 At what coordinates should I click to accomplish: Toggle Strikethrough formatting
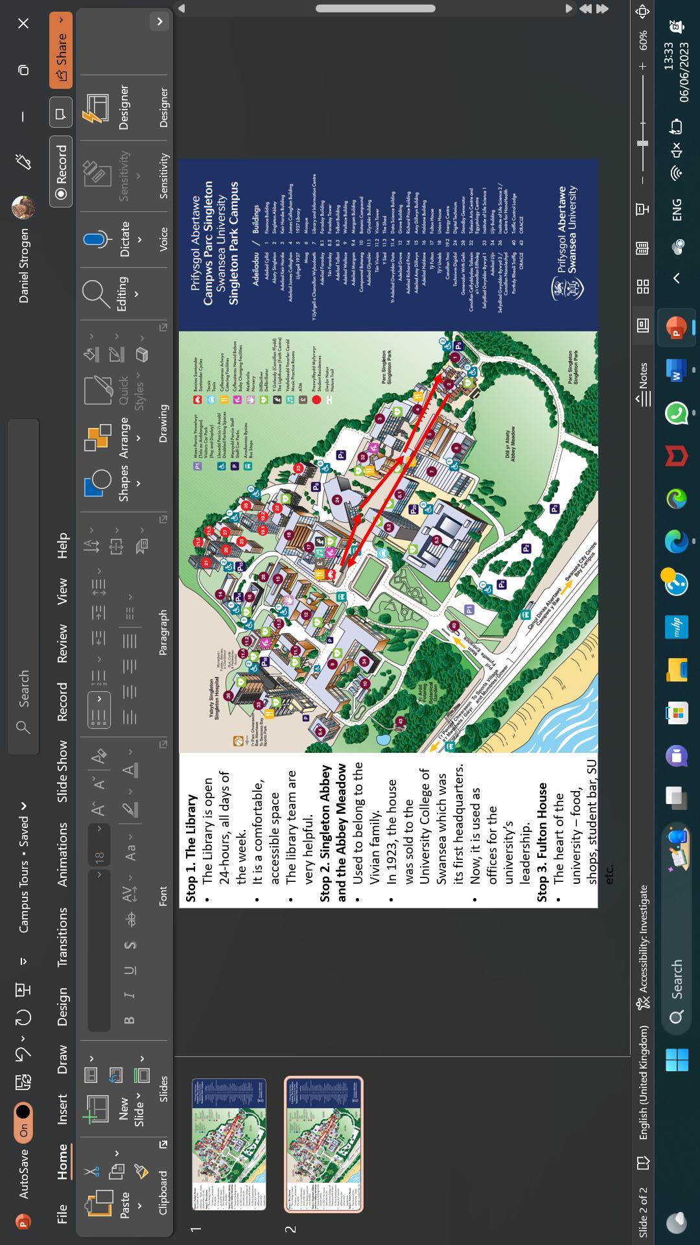point(130,919)
